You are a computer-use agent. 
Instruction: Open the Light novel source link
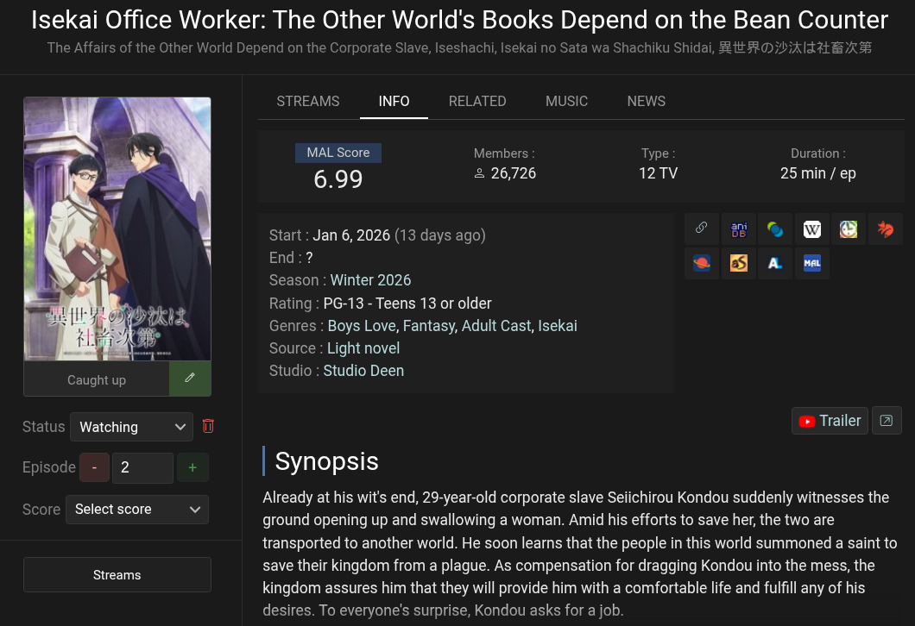coord(363,348)
